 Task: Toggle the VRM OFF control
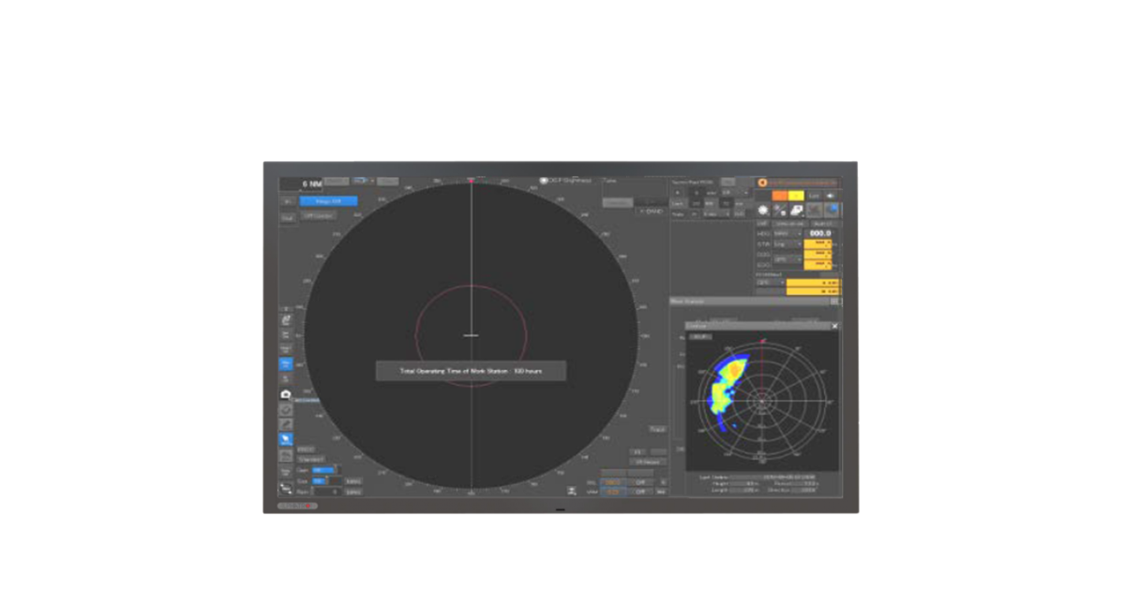pyautogui.click(x=641, y=492)
